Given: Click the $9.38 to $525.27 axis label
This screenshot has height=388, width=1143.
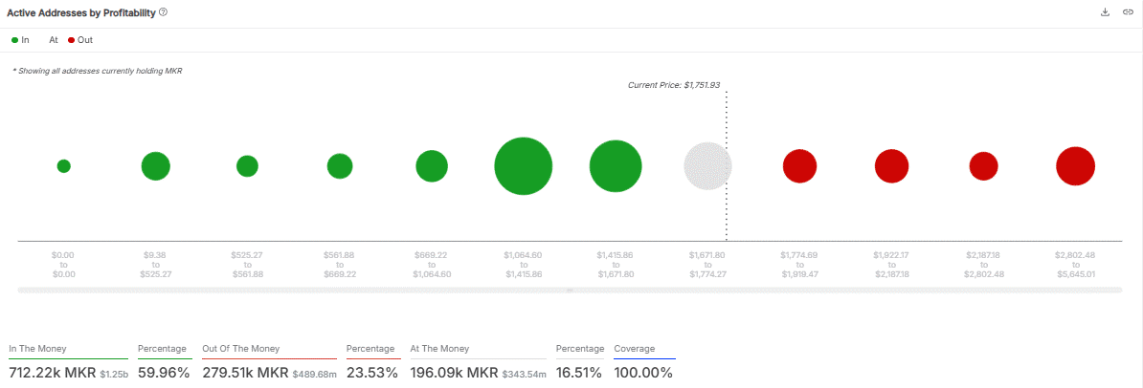Looking at the screenshot, I should (155, 265).
